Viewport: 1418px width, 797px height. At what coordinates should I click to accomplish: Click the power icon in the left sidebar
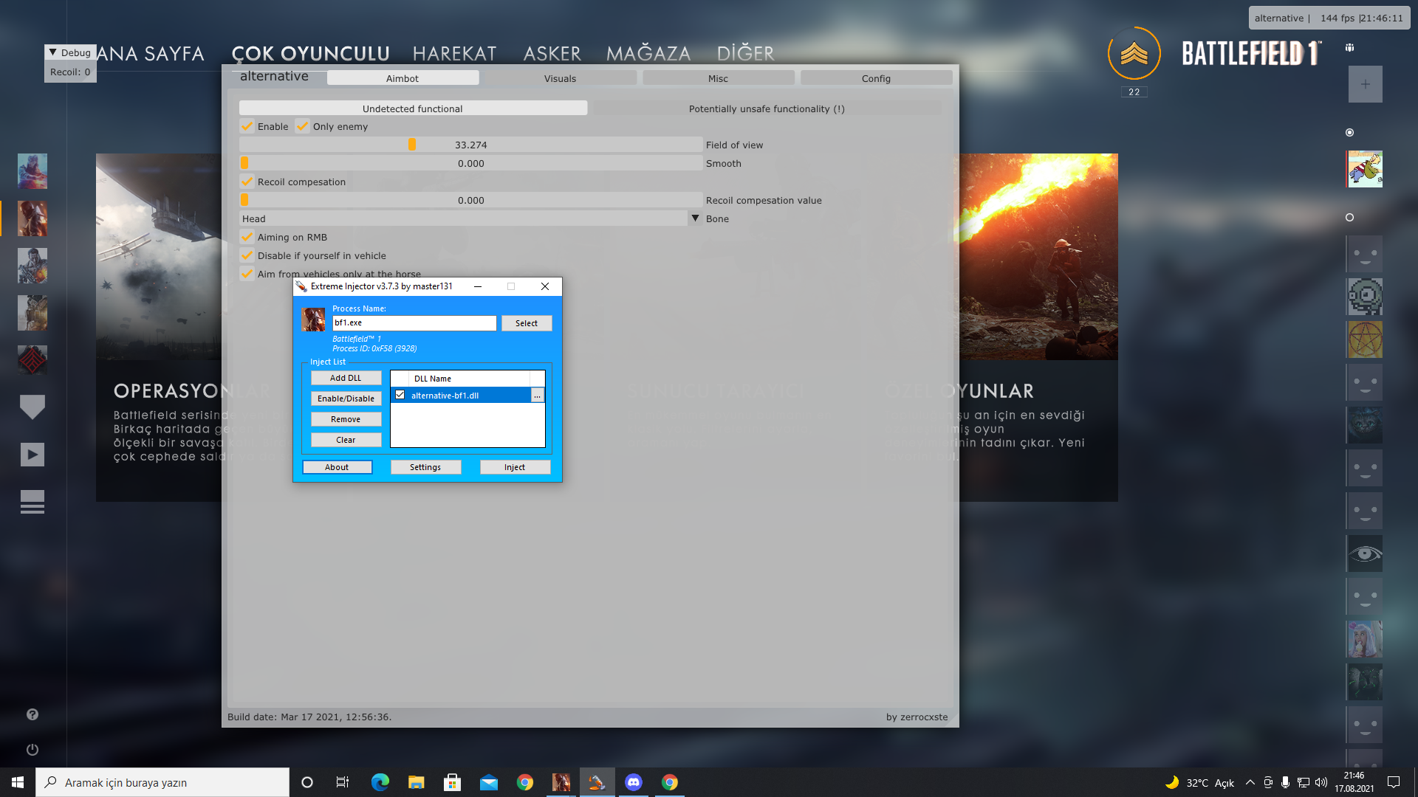click(32, 750)
